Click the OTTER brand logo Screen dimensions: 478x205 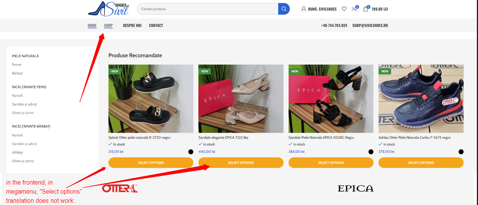pos(119,188)
